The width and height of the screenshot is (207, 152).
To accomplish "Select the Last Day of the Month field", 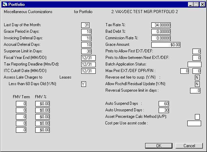I will click(x=85, y=25).
